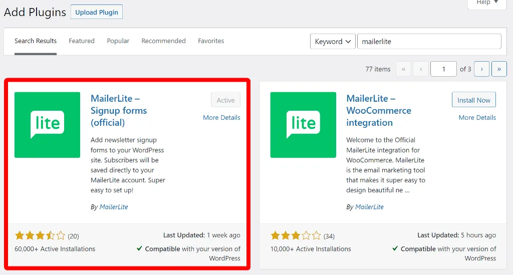
Task: Jump to the last results page
Action: point(499,69)
